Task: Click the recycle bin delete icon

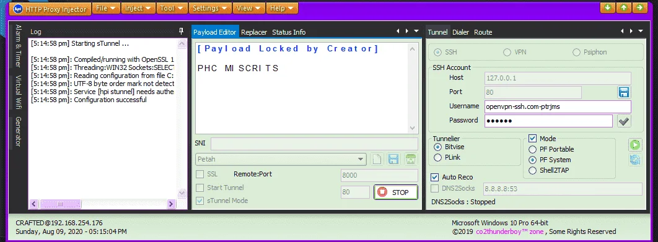Action: click(410, 160)
